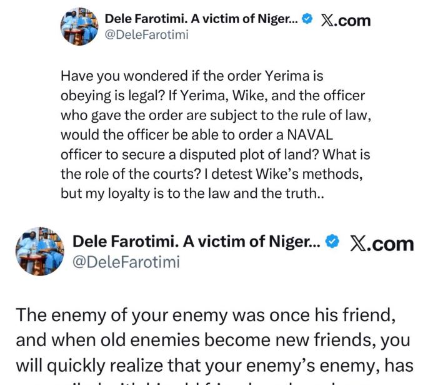Click the X.com logo on second tweet
Screen dimensions: 423x385
(x=381, y=244)
